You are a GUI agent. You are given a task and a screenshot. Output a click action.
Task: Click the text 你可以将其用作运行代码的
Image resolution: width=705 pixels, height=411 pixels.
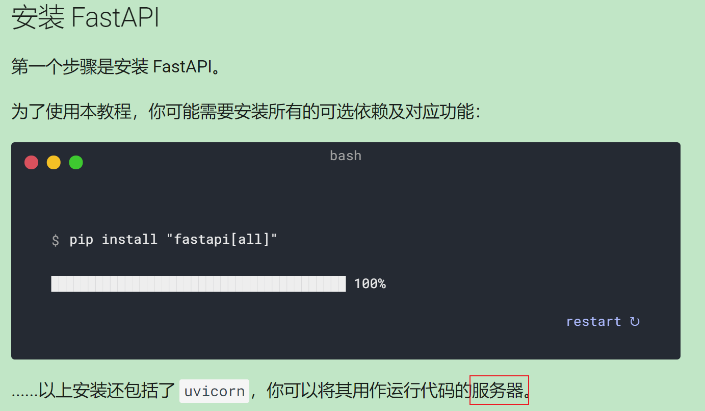pyautogui.click(x=368, y=391)
